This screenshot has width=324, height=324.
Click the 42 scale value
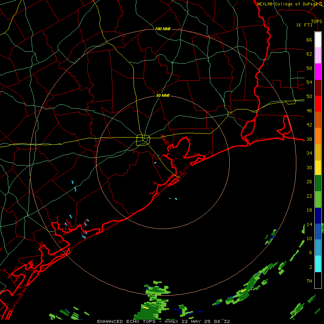(309, 125)
